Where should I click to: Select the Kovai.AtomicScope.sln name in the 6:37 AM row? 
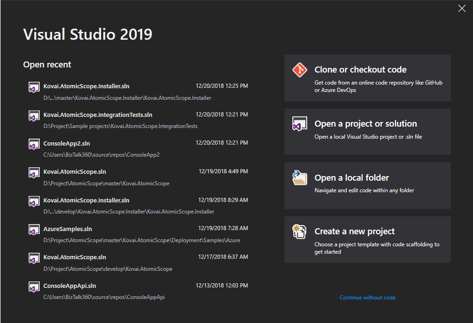[x=74, y=257]
